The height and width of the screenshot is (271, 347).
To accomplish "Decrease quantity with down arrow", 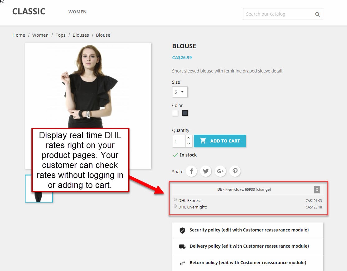I will [189, 144].
